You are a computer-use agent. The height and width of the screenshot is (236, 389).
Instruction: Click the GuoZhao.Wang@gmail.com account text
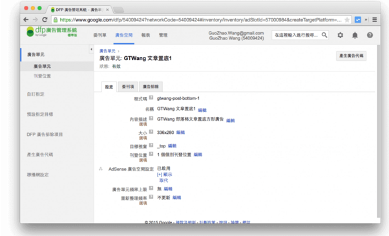coord(236,33)
